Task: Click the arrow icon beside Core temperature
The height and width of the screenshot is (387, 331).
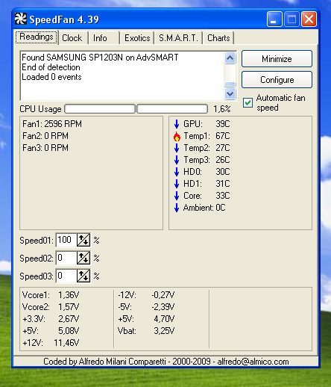Action: click(177, 196)
